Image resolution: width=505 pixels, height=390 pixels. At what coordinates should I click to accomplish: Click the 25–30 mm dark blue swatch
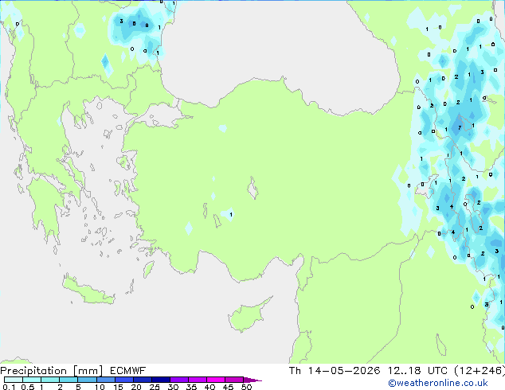[x=160, y=380]
